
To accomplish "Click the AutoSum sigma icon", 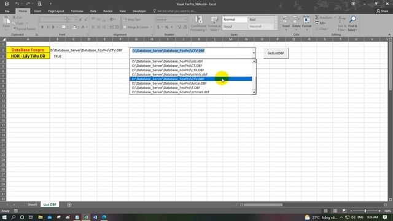I will pos(317,17).
